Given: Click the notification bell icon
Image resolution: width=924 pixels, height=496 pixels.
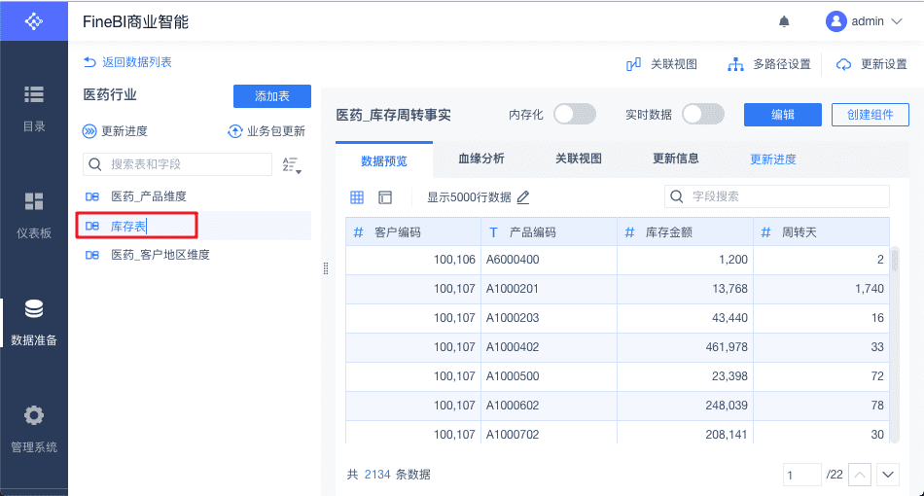Looking at the screenshot, I should [x=784, y=21].
